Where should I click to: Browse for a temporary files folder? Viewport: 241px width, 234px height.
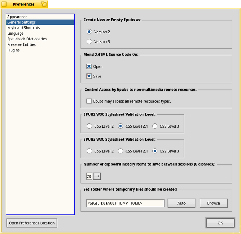[214, 203]
